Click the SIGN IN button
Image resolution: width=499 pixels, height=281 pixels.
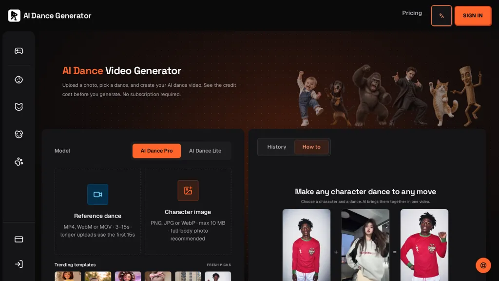(x=473, y=16)
